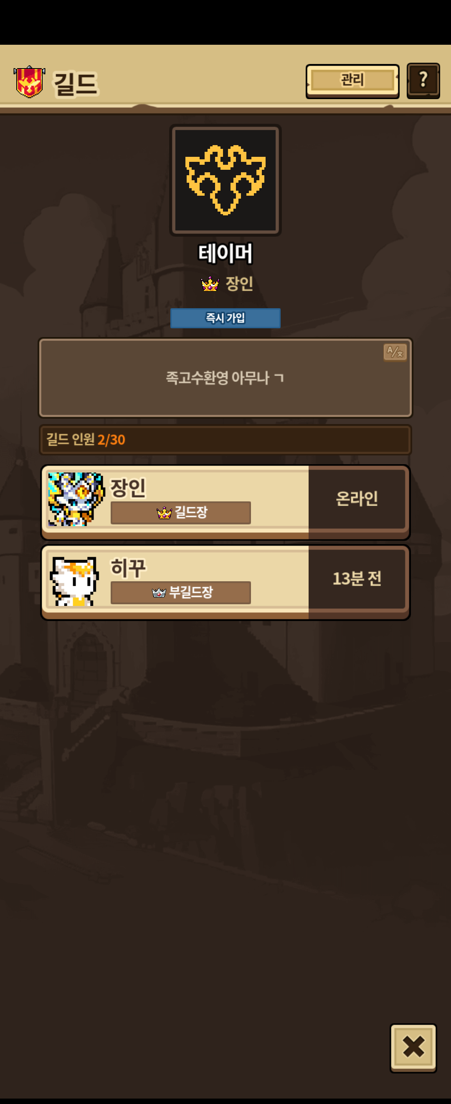Open 장인 member's avatar

[76, 499]
